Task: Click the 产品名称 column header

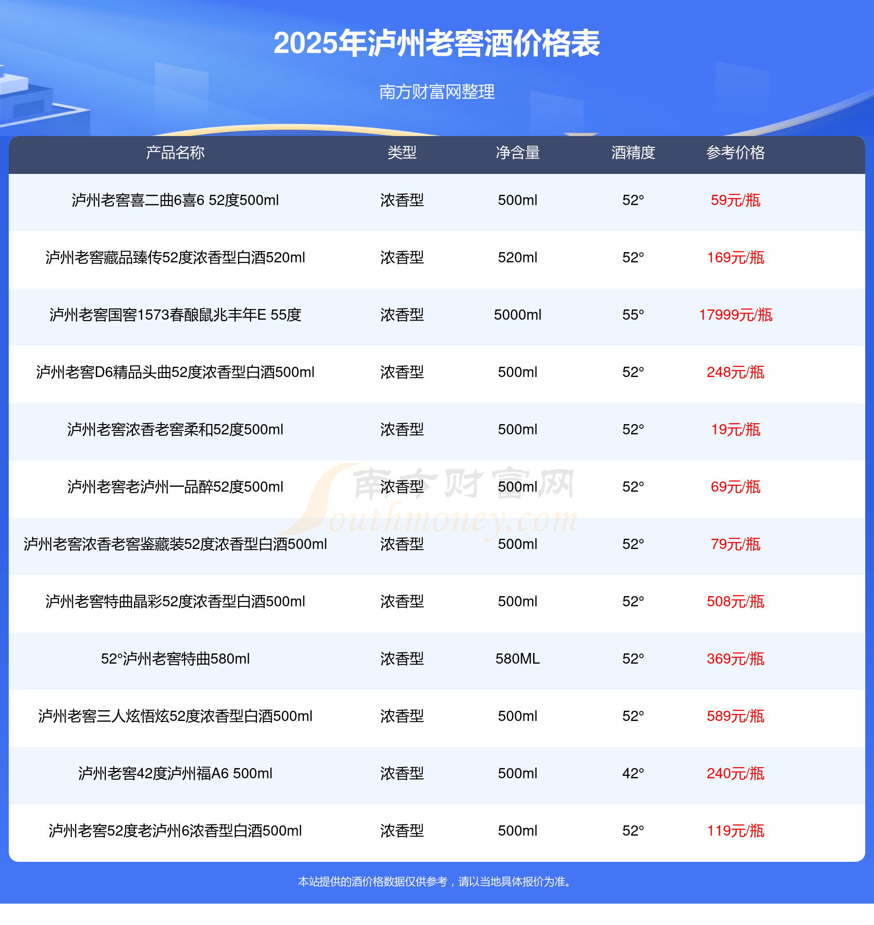Action: click(x=175, y=153)
